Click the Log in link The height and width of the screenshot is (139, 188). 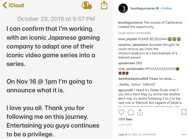tap(122, 134)
